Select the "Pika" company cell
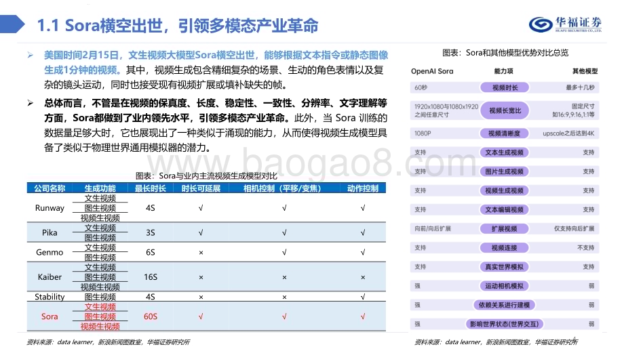 click(50, 232)
